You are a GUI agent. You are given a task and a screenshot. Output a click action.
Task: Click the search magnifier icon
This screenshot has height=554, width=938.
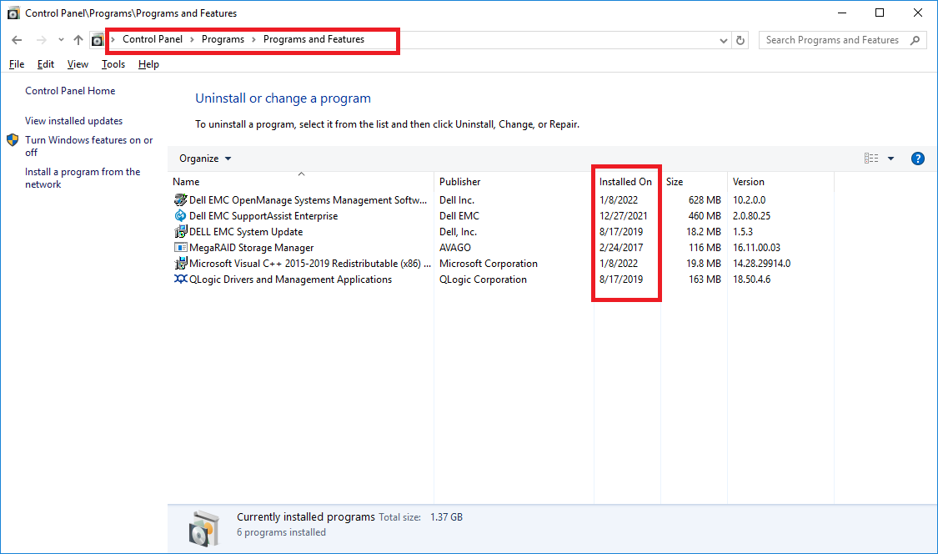tap(915, 39)
